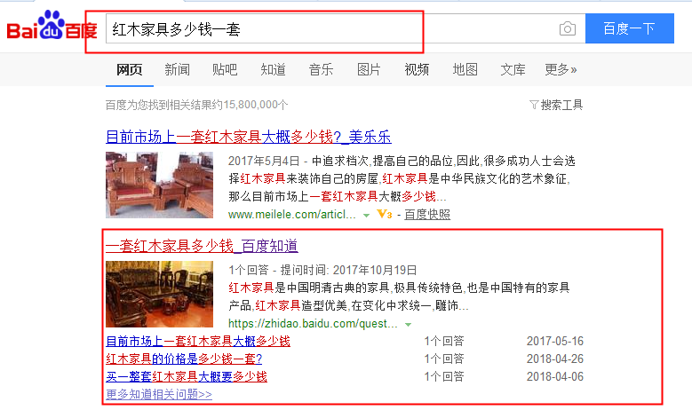The width and height of the screenshot is (692, 410).
Task: Switch to the 知道 tab
Action: pos(273,69)
